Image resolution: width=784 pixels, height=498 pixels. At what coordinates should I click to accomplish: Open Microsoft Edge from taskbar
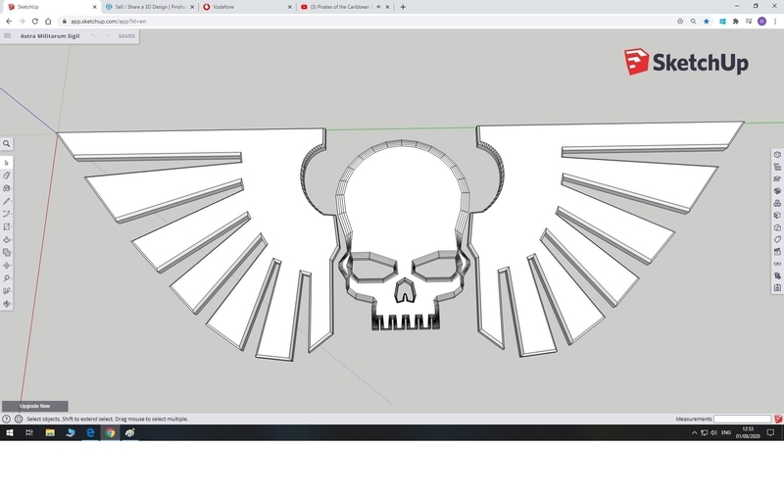tap(90, 432)
